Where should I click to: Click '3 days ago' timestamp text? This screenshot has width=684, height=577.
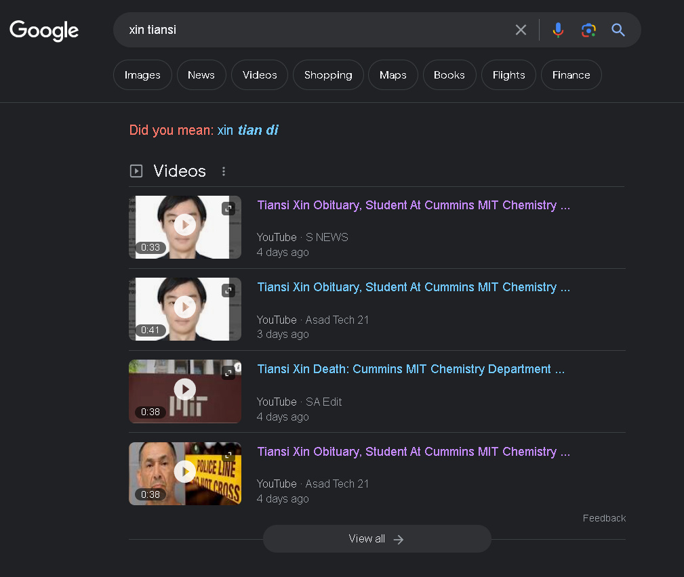[283, 335]
